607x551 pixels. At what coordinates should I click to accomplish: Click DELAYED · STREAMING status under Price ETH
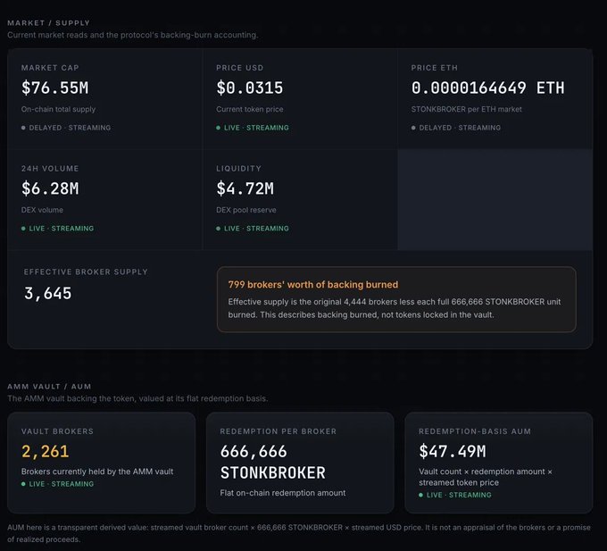pos(455,128)
